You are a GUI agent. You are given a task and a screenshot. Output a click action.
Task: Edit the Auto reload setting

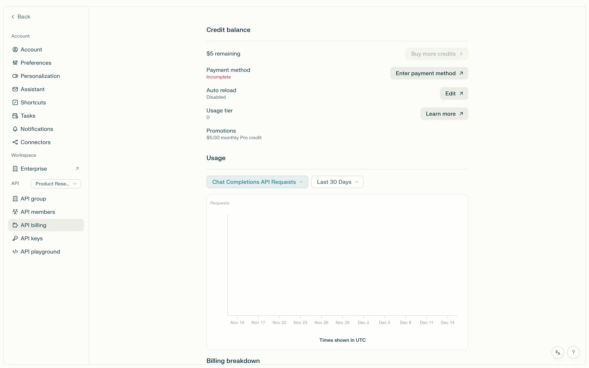454,94
